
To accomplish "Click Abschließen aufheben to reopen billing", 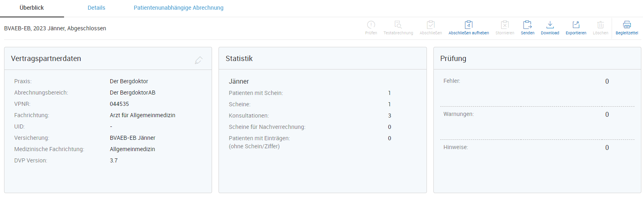I will pos(469,25).
